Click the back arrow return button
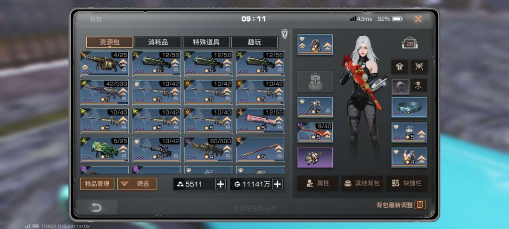Screen dimensions: 509x229 pyautogui.click(x=97, y=207)
